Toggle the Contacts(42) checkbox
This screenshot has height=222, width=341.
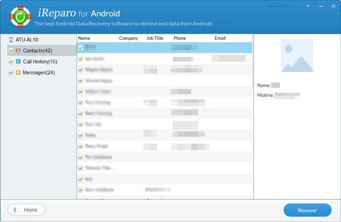(x=11, y=51)
